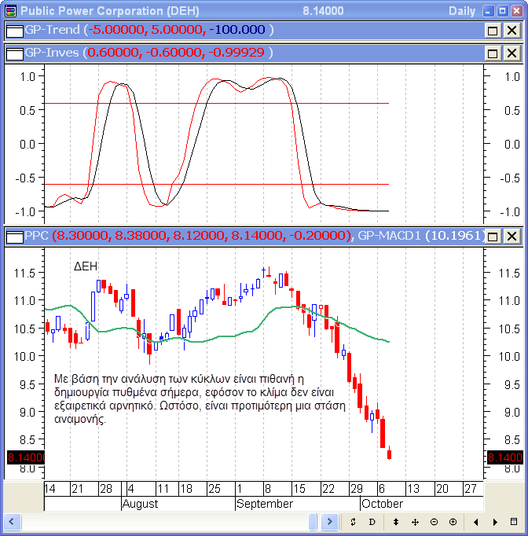Image resolution: width=528 pixels, height=536 pixels.
Task: Click the rightmost window layout icon in toolbar
Action: pos(514,522)
